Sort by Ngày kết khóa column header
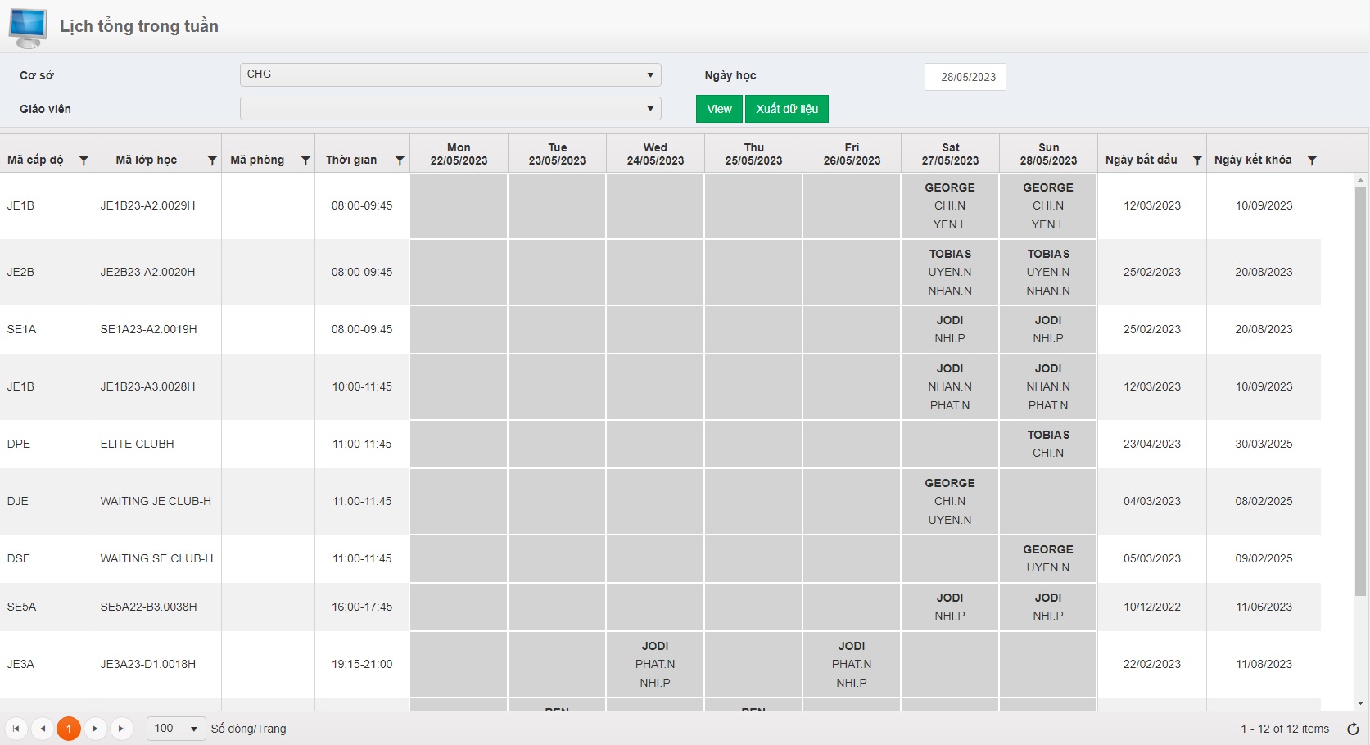 [1253, 160]
